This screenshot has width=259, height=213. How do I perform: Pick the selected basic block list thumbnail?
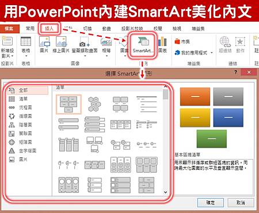click(68, 104)
